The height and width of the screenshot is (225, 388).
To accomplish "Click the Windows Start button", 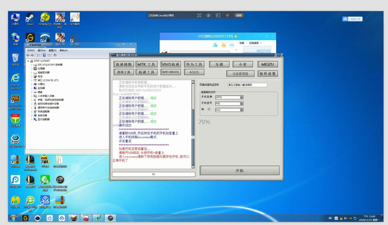I will (13, 218).
